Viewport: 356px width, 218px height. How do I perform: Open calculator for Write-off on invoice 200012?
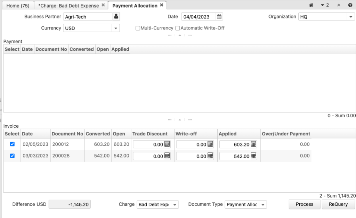pyautogui.click(x=210, y=144)
